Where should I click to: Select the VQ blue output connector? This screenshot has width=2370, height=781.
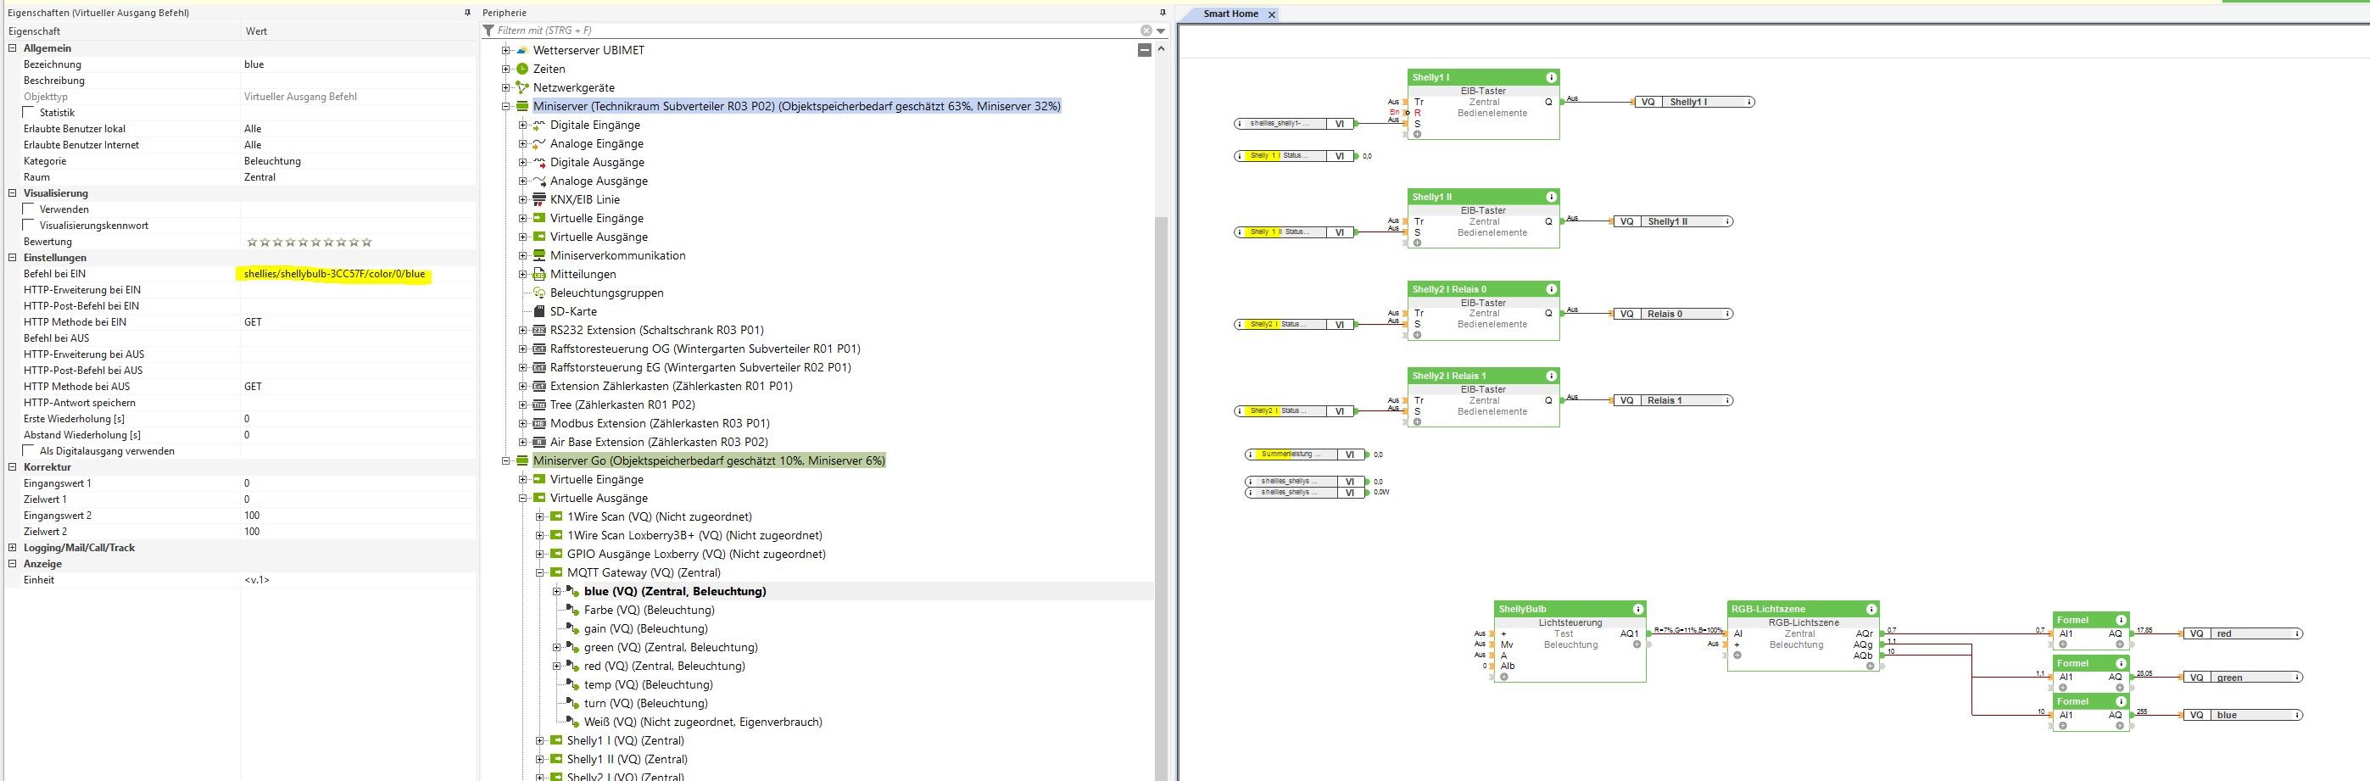[2241, 715]
